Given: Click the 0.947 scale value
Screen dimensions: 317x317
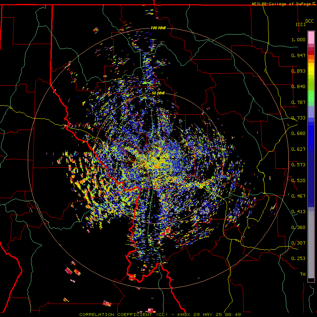Looking at the screenshot, I should [x=298, y=55].
